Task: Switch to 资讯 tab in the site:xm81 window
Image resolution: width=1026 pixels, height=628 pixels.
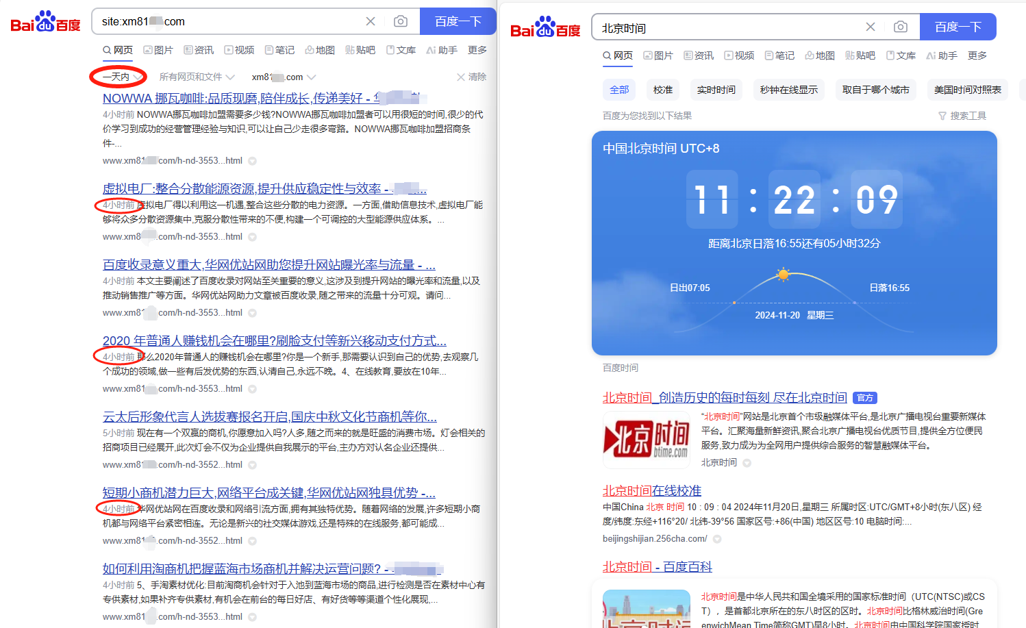Action: [199, 50]
